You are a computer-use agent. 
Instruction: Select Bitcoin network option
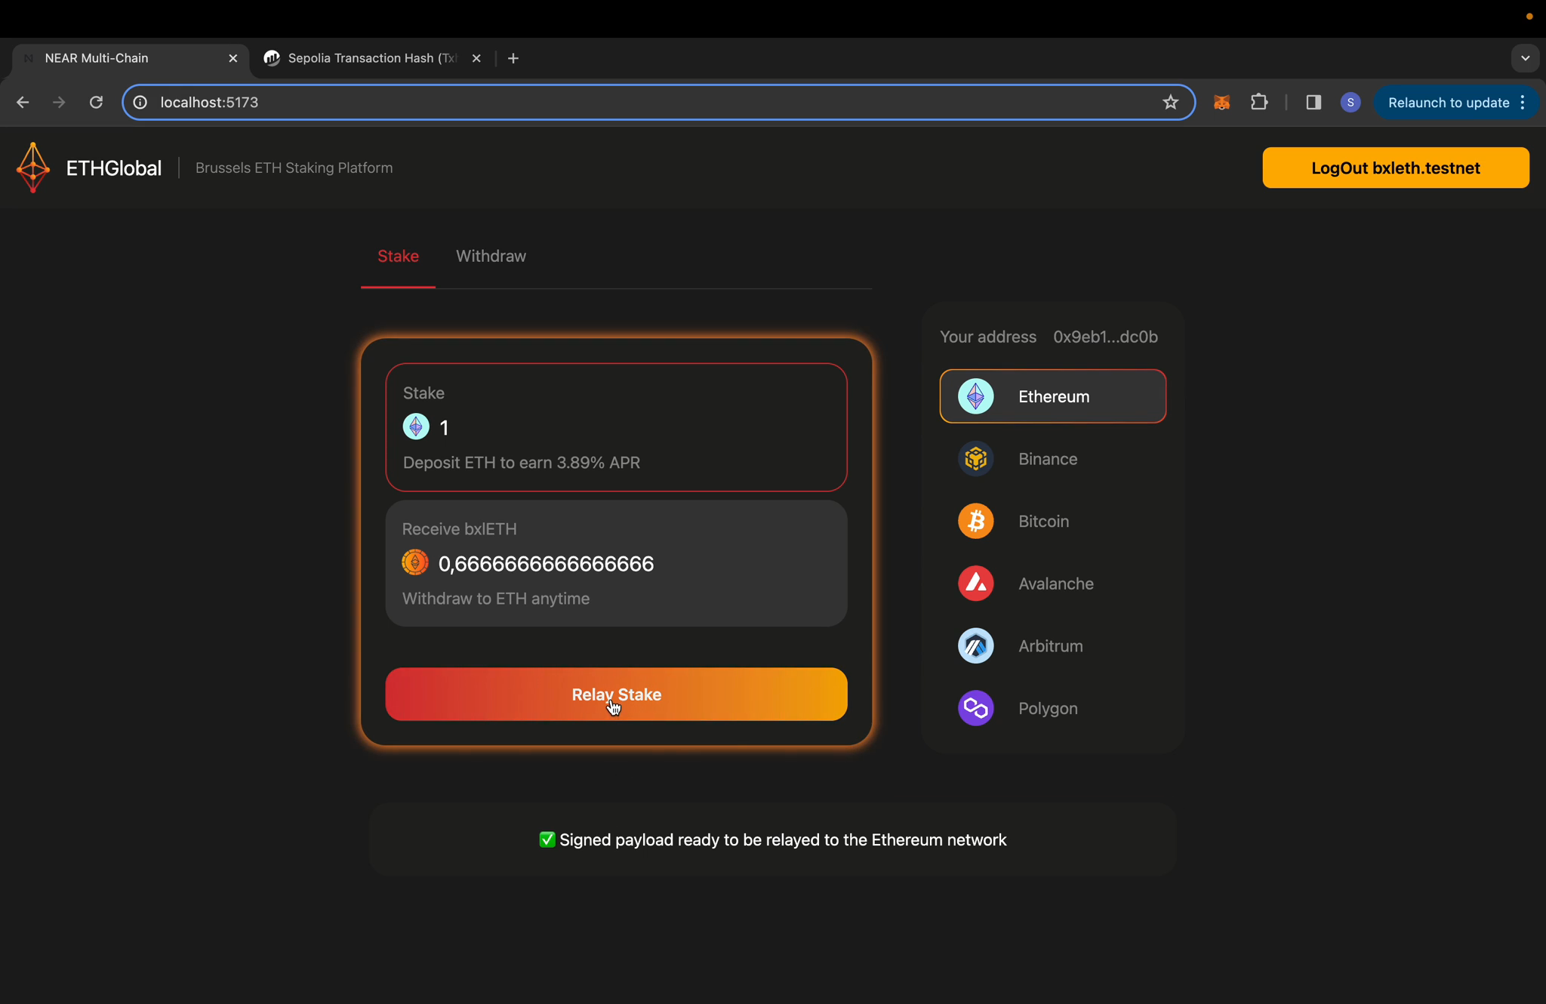coord(1053,521)
